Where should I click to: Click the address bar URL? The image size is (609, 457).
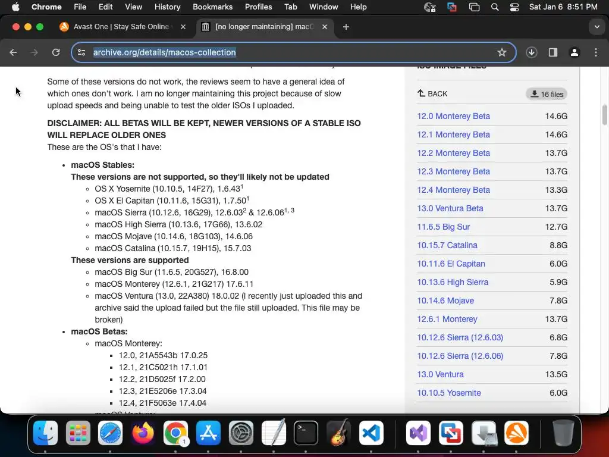[x=164, y=52]
